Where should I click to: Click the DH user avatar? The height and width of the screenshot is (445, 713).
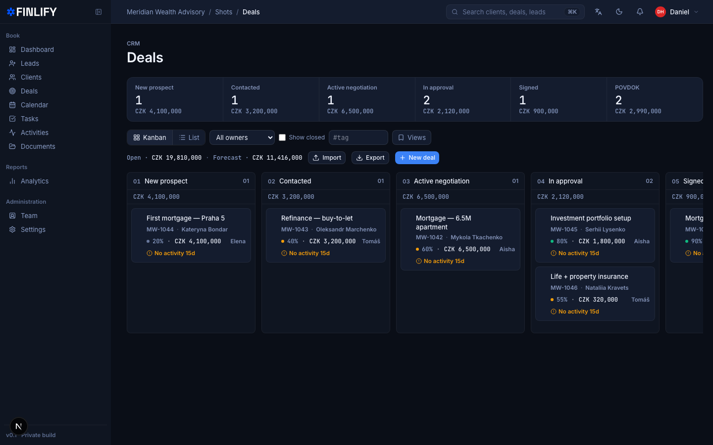[661, 12]
